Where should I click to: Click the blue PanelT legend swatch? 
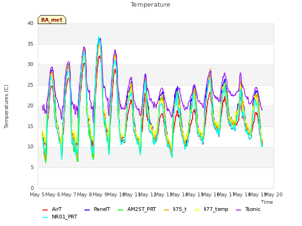click(x=87, y=210)
